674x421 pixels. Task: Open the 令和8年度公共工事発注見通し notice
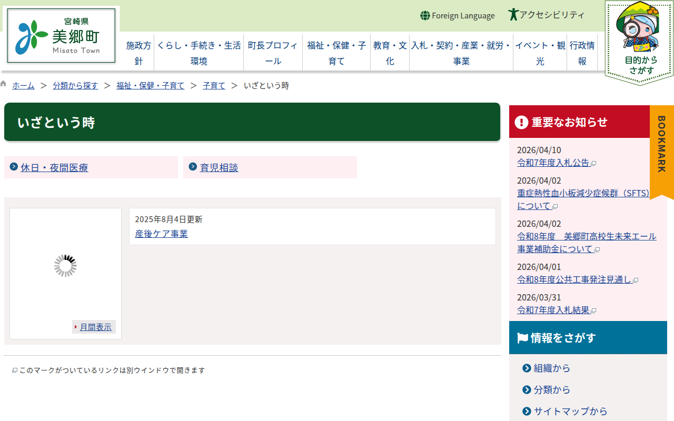click(x=574, y=279)
